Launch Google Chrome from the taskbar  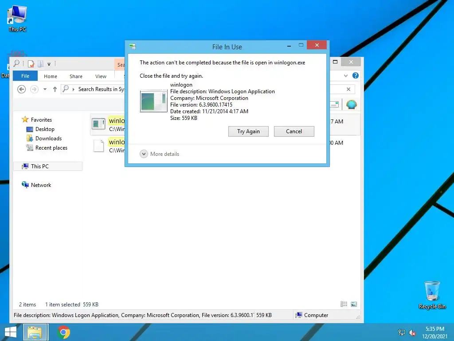[x=64, y=332]
